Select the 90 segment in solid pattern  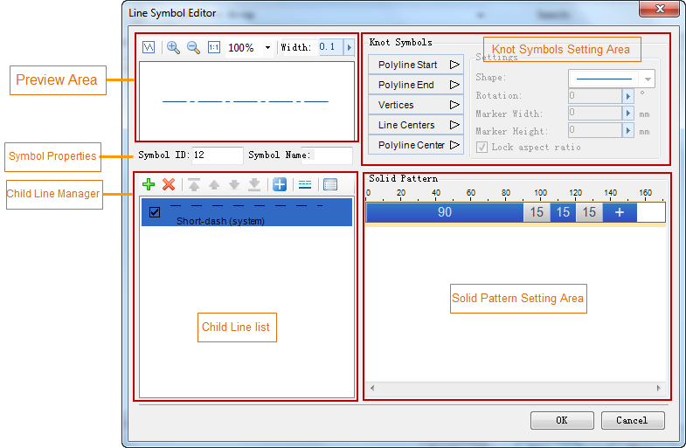click(x=444, y=212)
